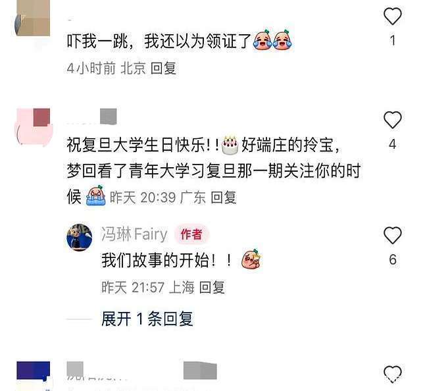Tap the crying emoji next to 候
The image size is (421, 391).
tap(95, 196)
